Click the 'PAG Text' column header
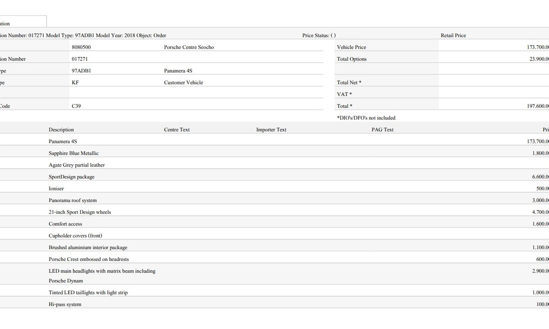Screen dimensions: 549x329 382,130
